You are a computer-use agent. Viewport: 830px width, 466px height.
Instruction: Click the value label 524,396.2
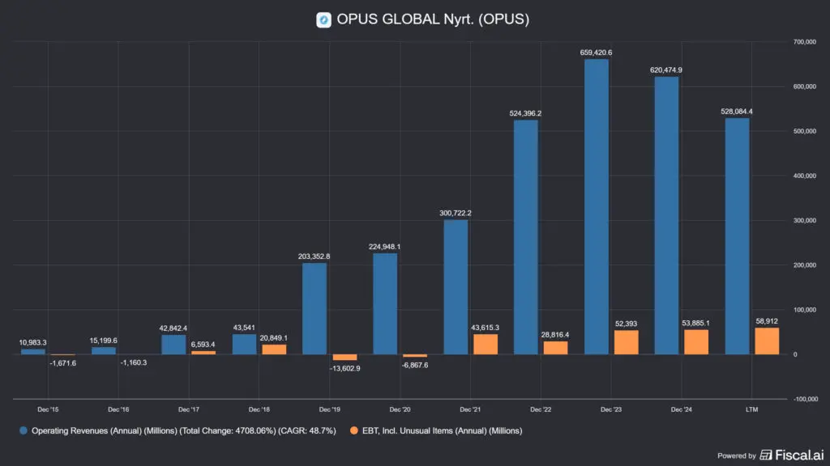pyautogui.click(x=525, y=113)
